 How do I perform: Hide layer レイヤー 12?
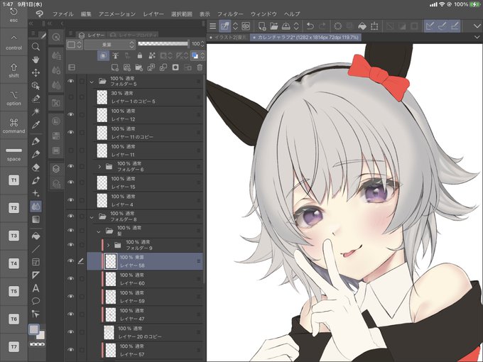point(71,114)
